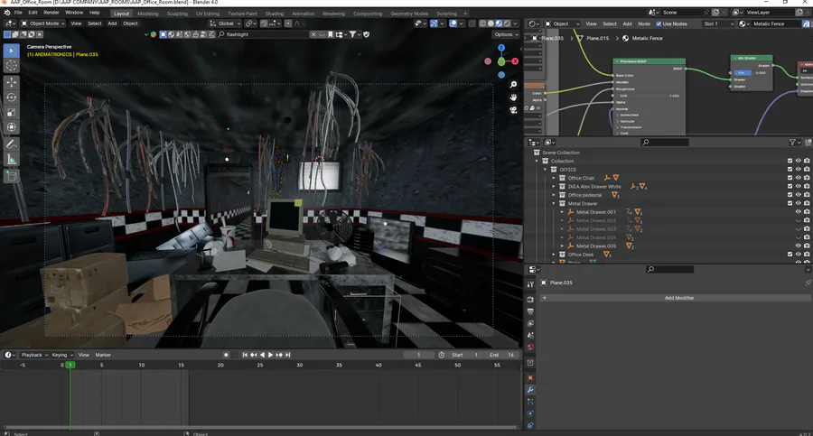
Task: Click the blue Z axis gizmo handle
Action: tap(501, 48)
